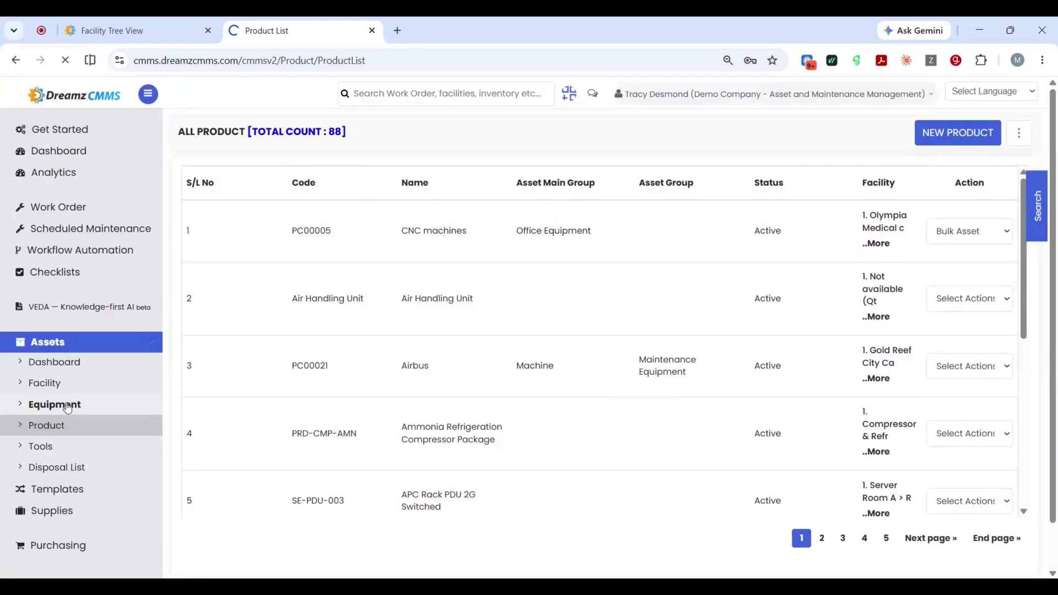Image resolution: width=1058 pixels, height=595 pixels.
Task: Open the three-dot menu beside NEW PRODUCT
Action: click(1019, 133)
